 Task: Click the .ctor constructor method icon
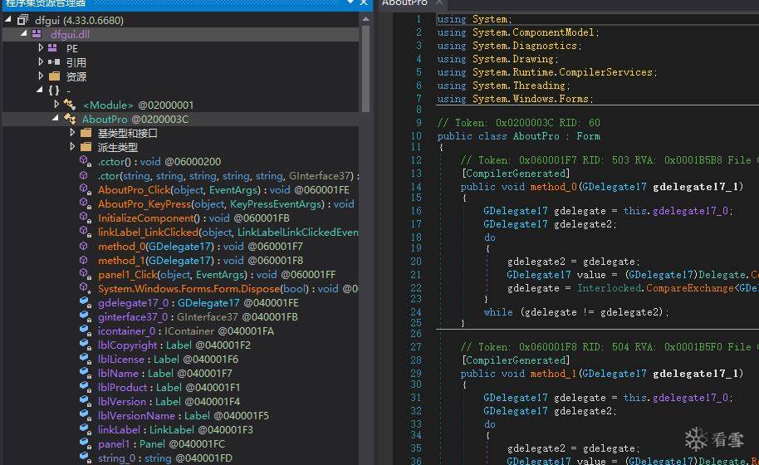coord(84,175)
